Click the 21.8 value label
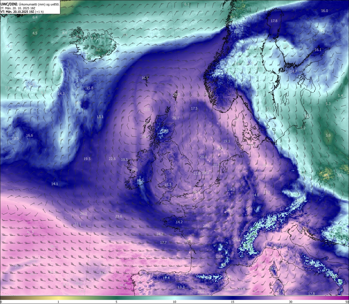Image resolution: width=349 pixels, height=304 pixels. point(197,174)
